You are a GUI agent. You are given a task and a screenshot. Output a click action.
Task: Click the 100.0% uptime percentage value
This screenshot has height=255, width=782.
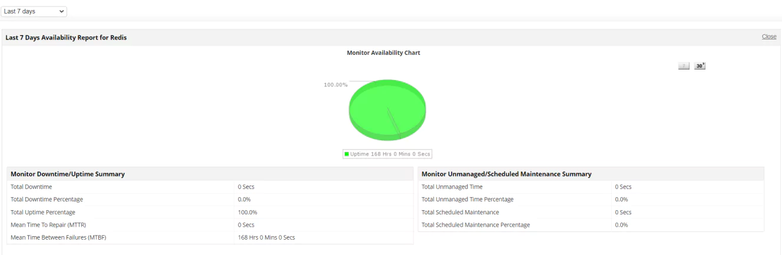coord(247,212)
